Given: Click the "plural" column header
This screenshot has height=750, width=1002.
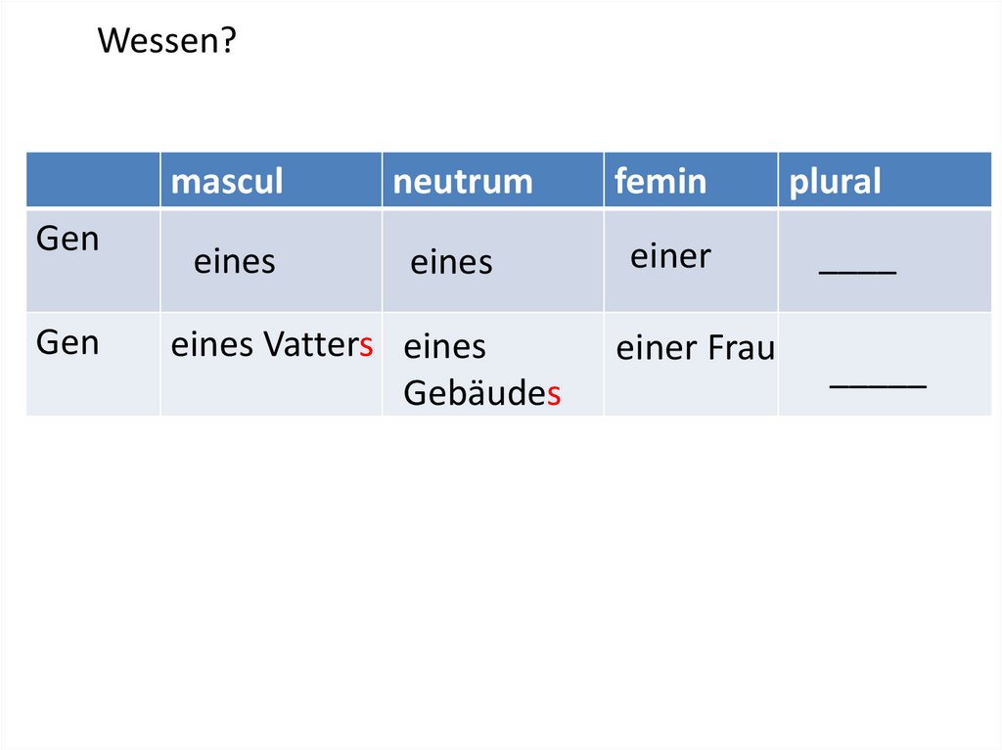Looking at the screenshot, I should pyautogui.click(x=835, y=181).
